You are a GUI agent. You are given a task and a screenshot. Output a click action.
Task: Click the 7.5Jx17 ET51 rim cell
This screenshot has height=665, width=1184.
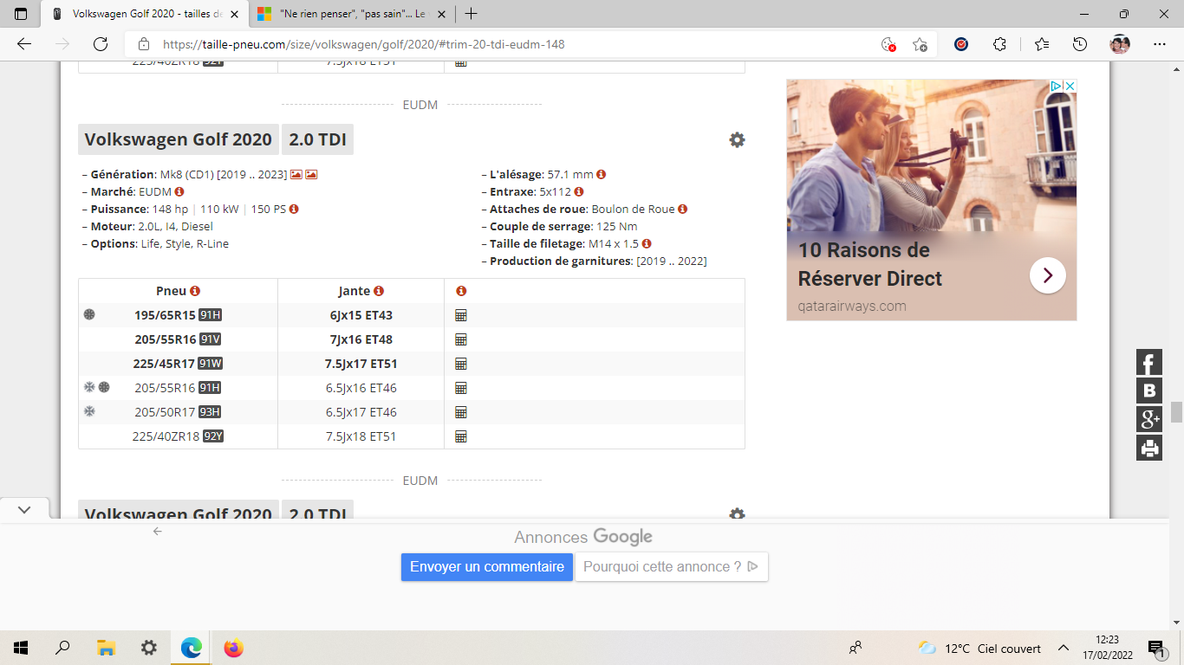(x=361, y=364)
